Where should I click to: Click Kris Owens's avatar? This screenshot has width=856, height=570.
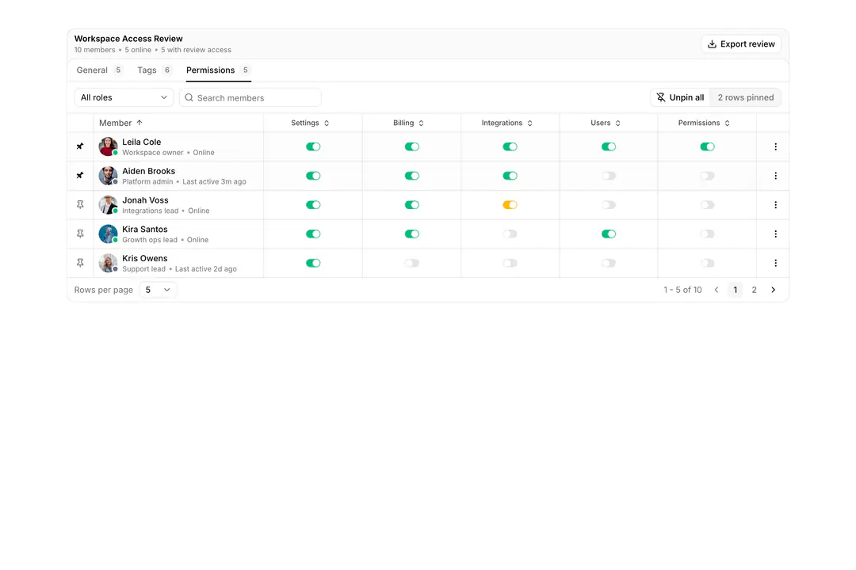pos(108,263)
